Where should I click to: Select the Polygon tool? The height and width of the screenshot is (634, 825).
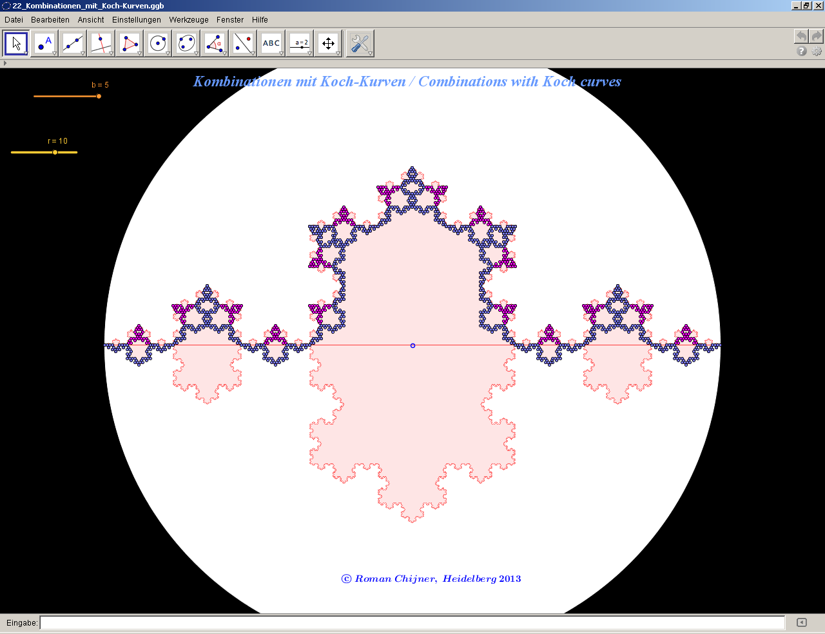point(130,44)
